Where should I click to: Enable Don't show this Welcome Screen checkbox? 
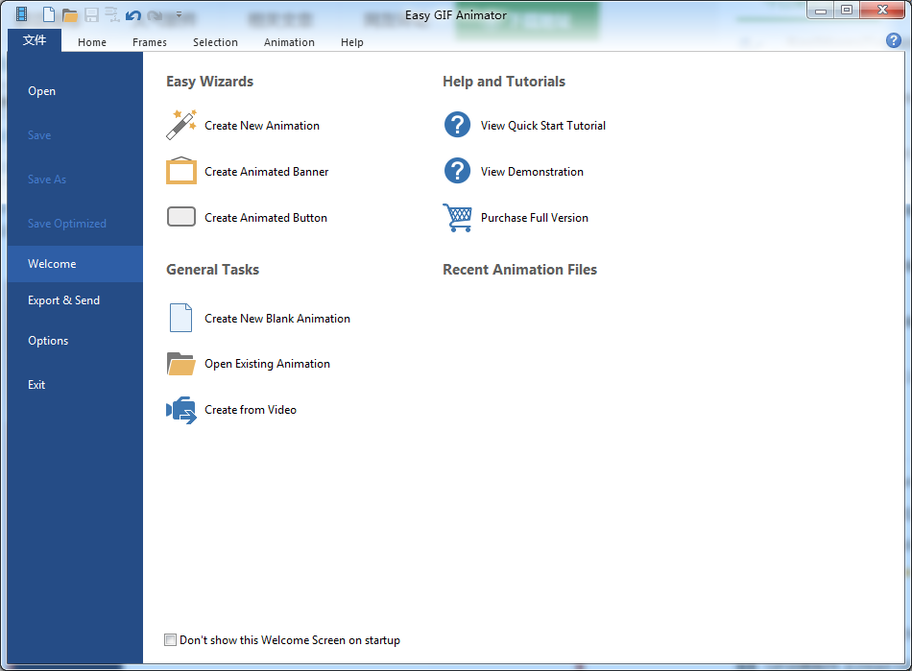coord(171,640)
